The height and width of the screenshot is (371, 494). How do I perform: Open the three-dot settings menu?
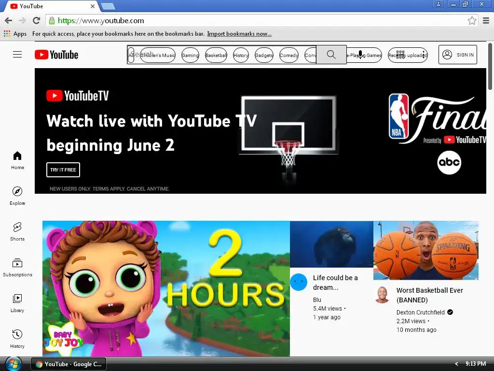pyautogui.click(x=424, y=55)
